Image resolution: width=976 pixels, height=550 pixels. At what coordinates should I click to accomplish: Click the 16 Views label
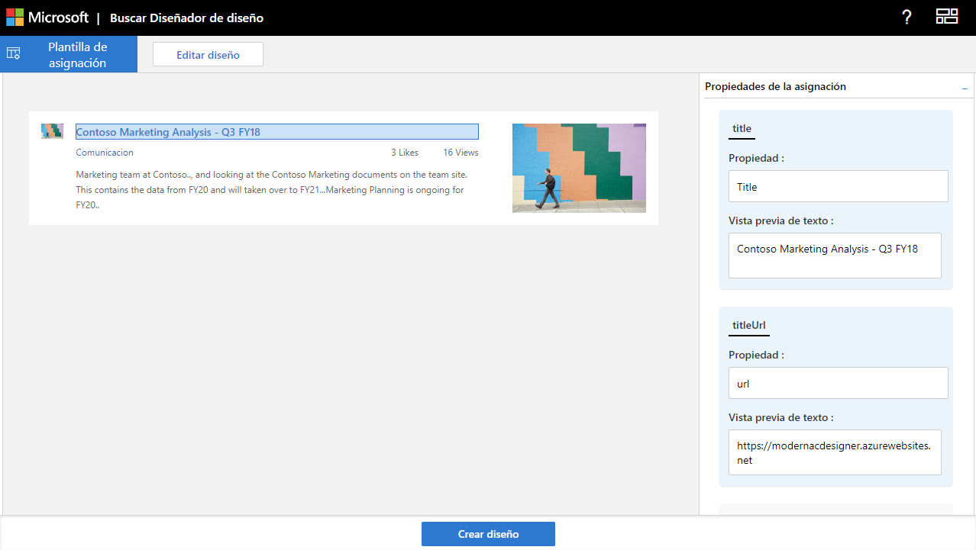coord(461,153)
